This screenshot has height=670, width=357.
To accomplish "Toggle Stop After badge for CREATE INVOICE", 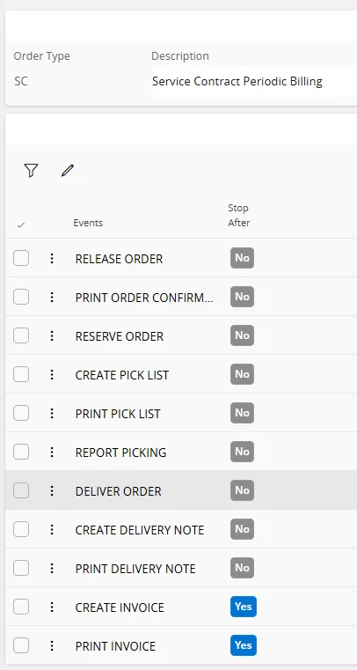I will point(243,607).
